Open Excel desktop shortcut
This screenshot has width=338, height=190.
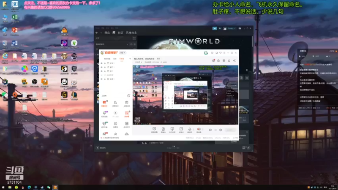click(x=15, y=18)
